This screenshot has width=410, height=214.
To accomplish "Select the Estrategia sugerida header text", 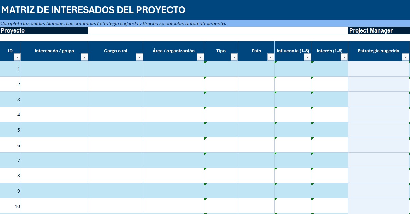I will click(x=378, y=51).
